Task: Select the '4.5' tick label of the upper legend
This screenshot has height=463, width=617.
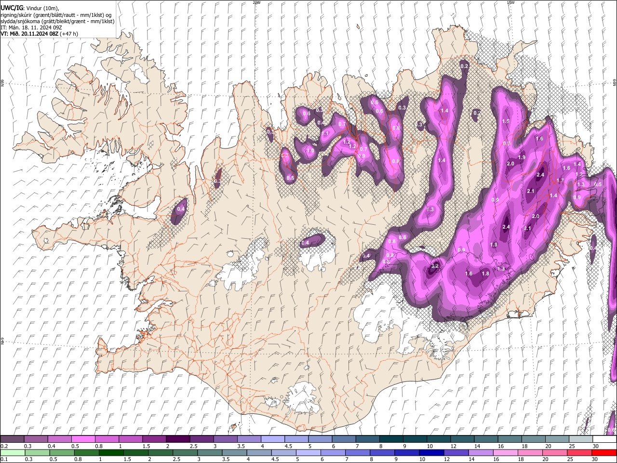Action: 288,446
